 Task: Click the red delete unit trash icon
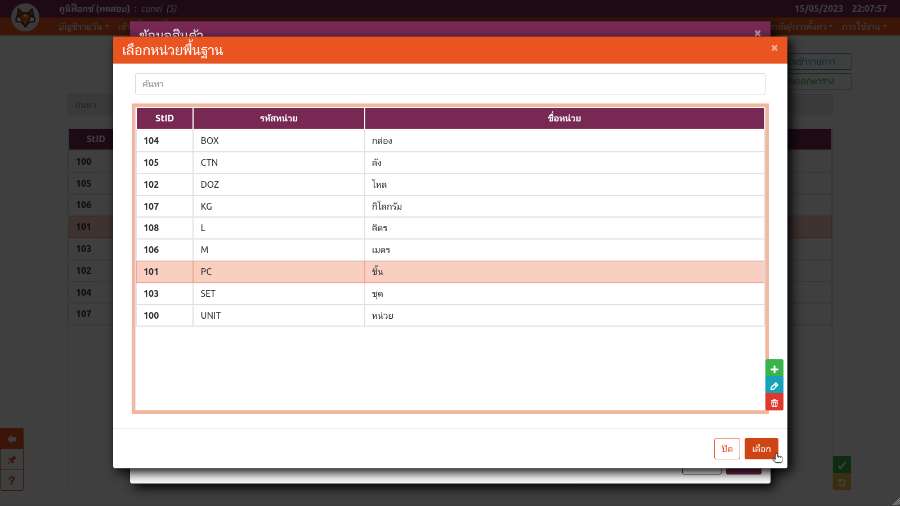click(x=774, y=403)
